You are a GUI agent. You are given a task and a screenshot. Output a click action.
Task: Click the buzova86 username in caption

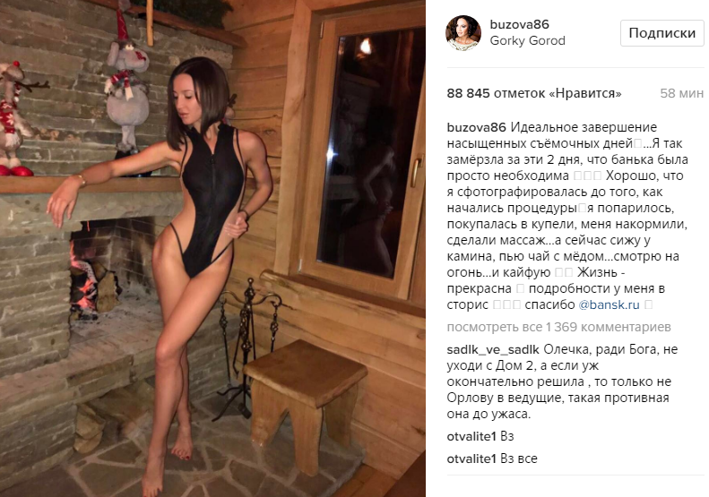pyautogui.click(x=476, y=127)
